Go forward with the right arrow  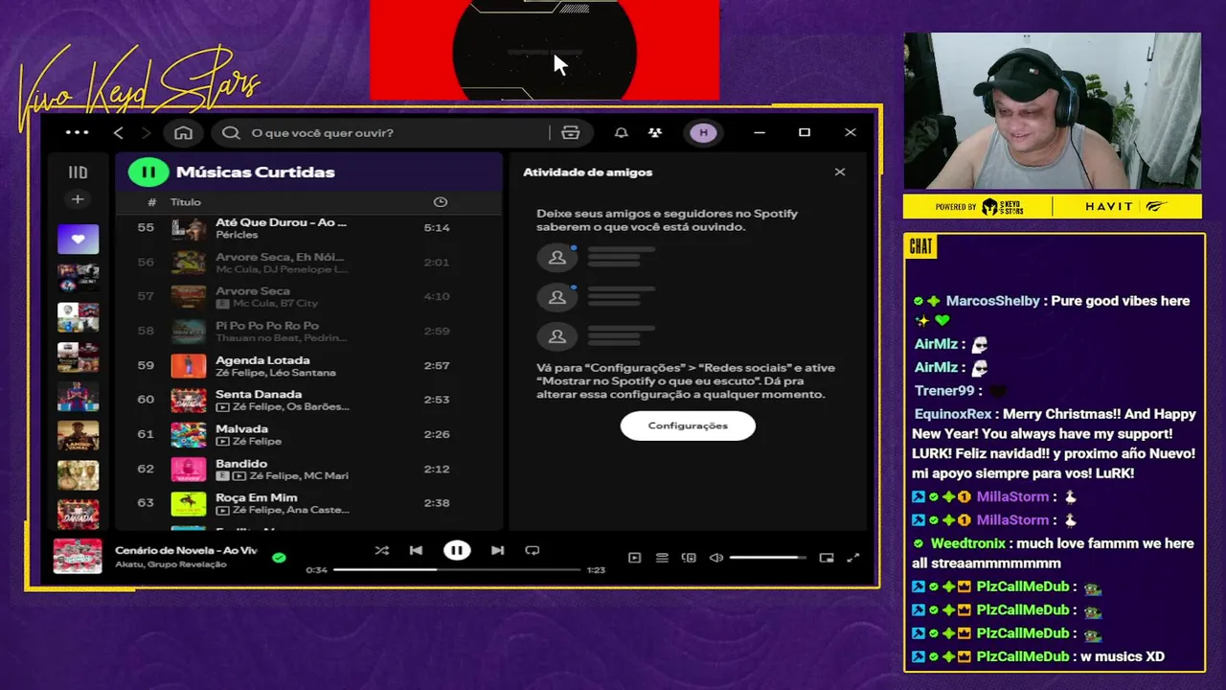point(146,132)
